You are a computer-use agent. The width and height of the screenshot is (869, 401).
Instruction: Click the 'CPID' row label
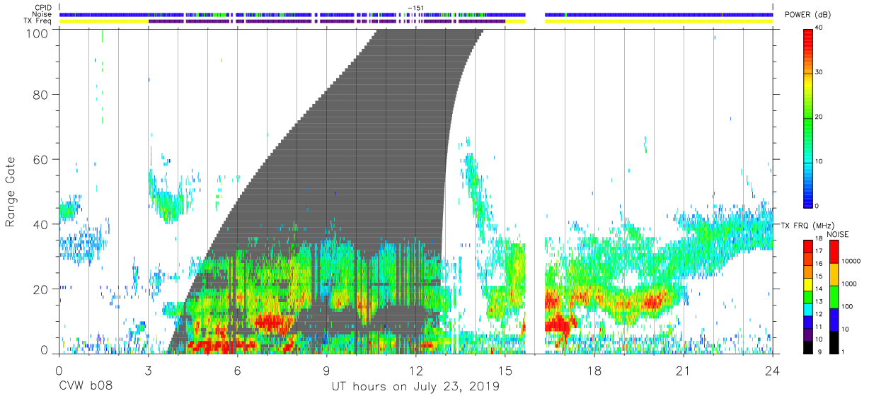click(43, 8)
